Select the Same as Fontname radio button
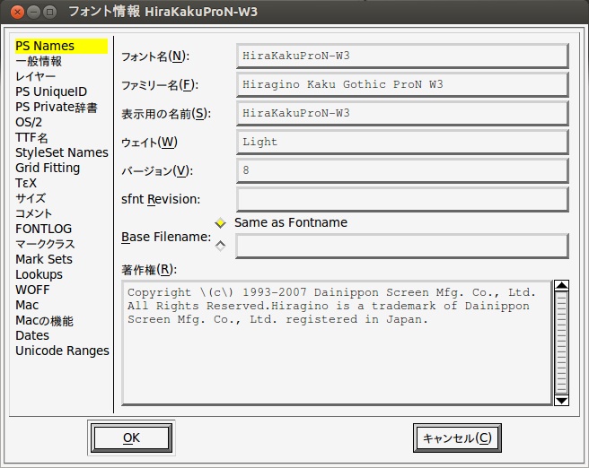Viewport: 589px width, 468px height. coord(220,222)
